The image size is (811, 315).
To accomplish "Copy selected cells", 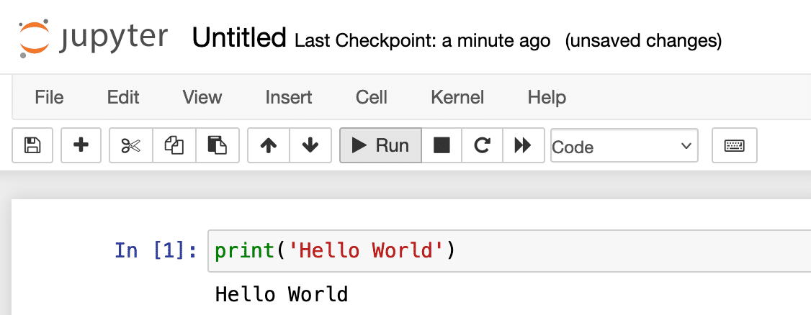I will 174,145.
